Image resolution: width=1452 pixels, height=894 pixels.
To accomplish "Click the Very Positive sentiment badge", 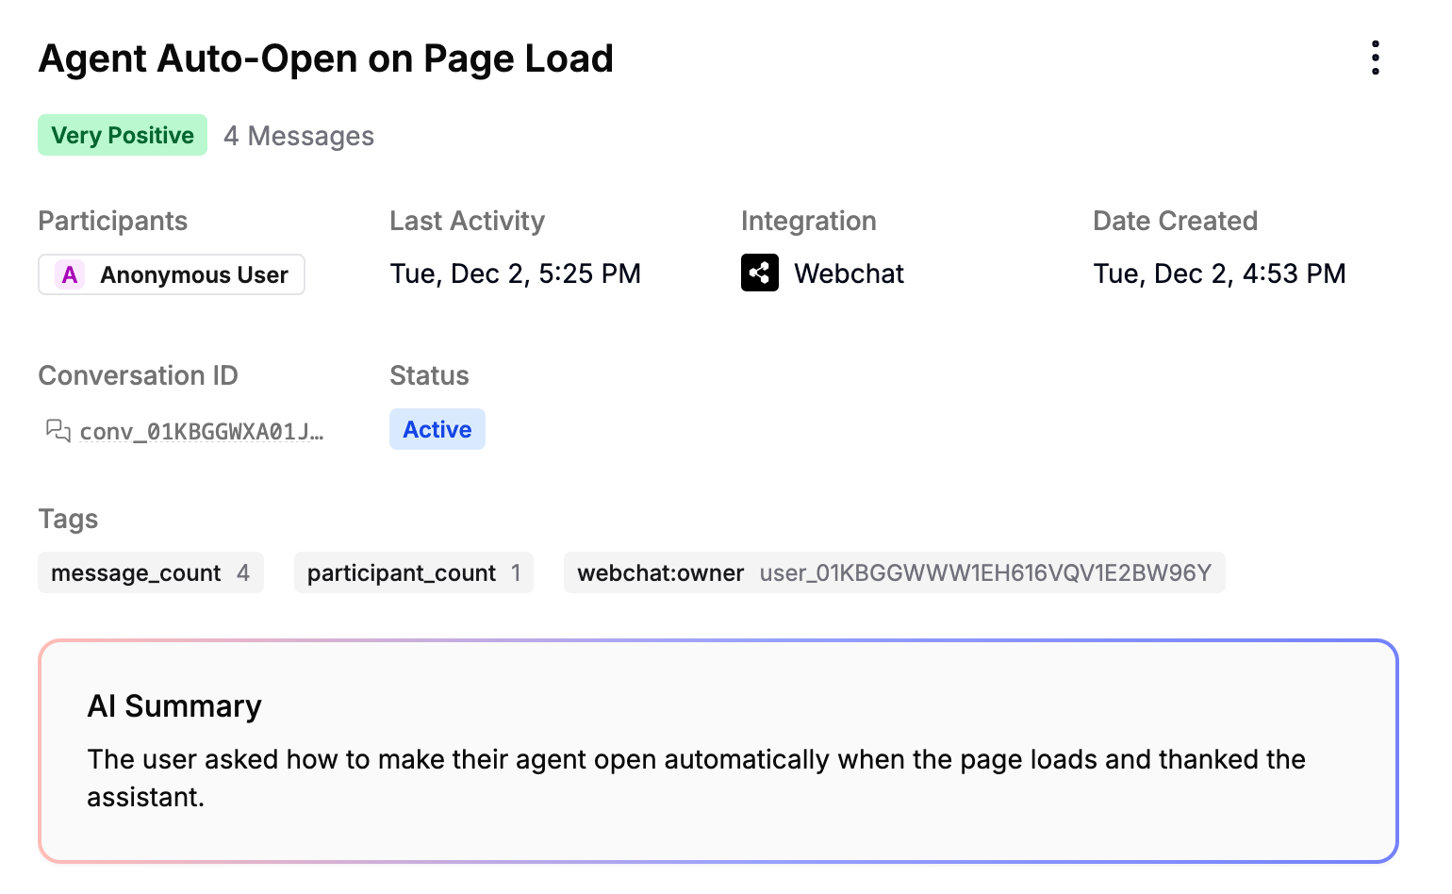I will 123,135.
